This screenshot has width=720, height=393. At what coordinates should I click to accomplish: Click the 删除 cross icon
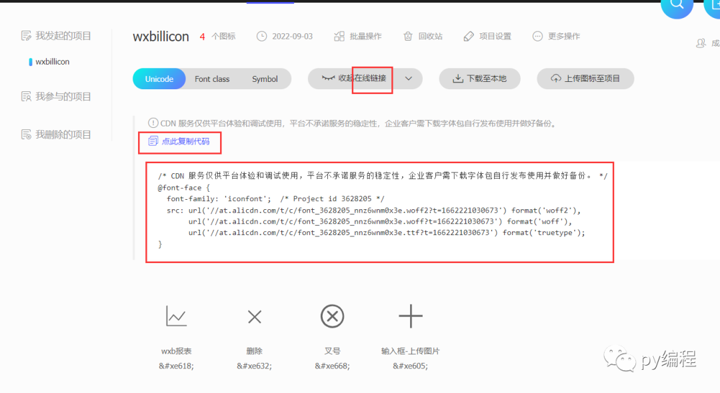255,316
